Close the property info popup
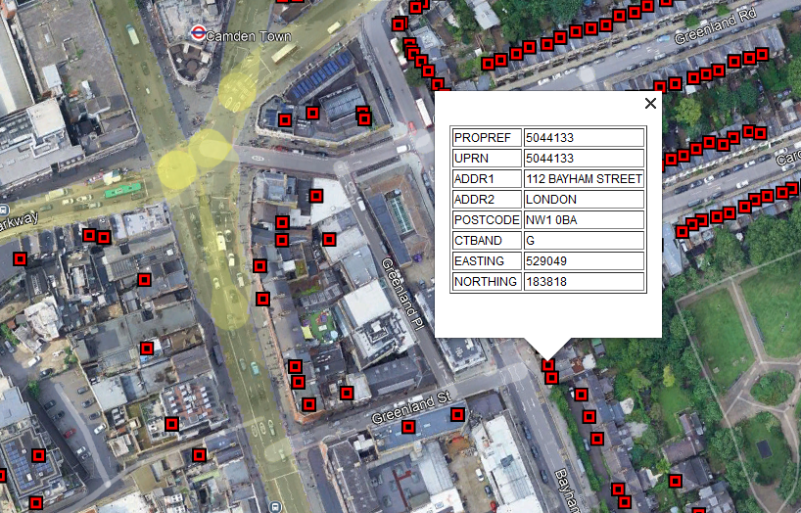Image resolution: width=801 pixels, height=513 pixels. point(650,104)
